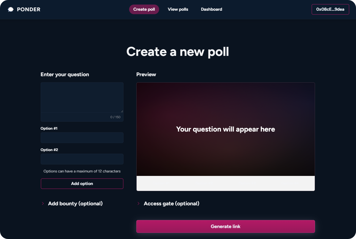
Task: Click into the Option #1 field
Action: [82, 138]
